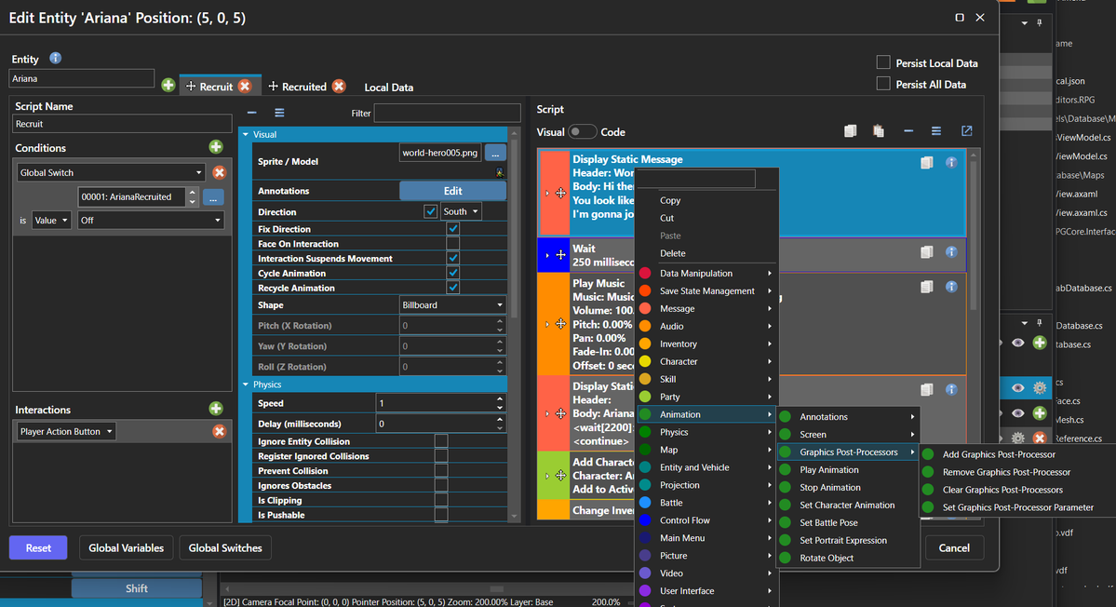Expand all script commands with list icon
This screenshot has height=607, width=1116.
coord(936,131)
